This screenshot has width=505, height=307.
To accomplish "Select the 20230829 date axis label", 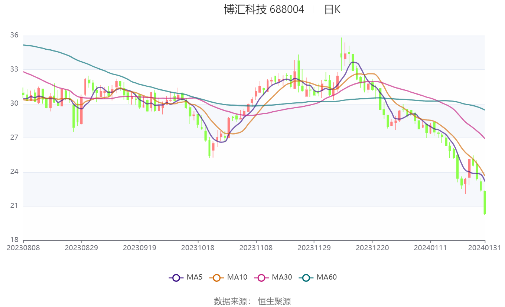I will click(81, 248).
